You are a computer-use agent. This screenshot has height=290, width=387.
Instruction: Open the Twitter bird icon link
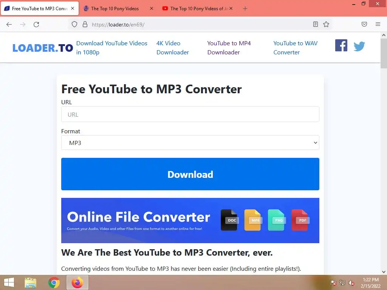click(359, 46)
